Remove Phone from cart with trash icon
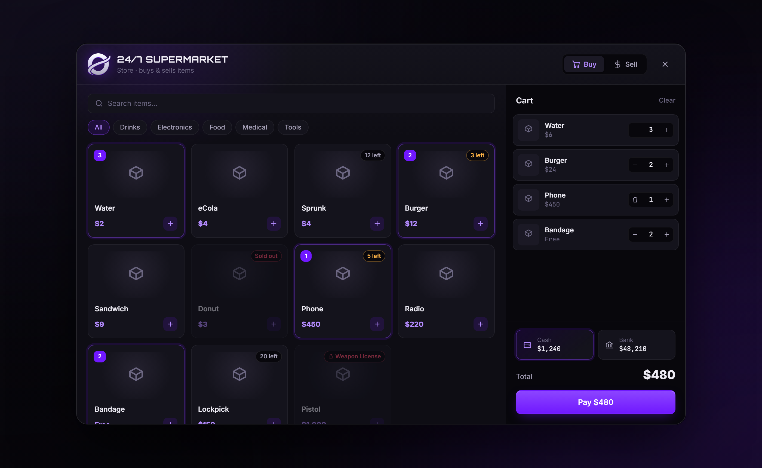The image size is (762, 468). 635,200
